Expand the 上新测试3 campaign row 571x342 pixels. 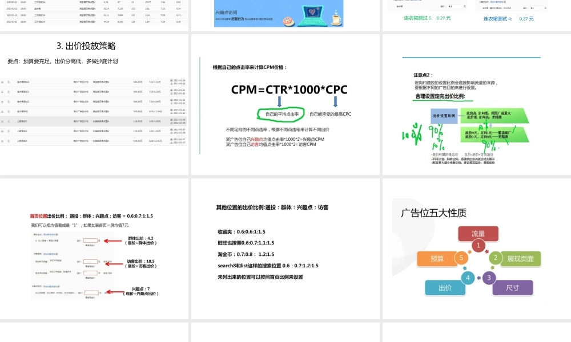pyautogui.click(x=3, y=141)
